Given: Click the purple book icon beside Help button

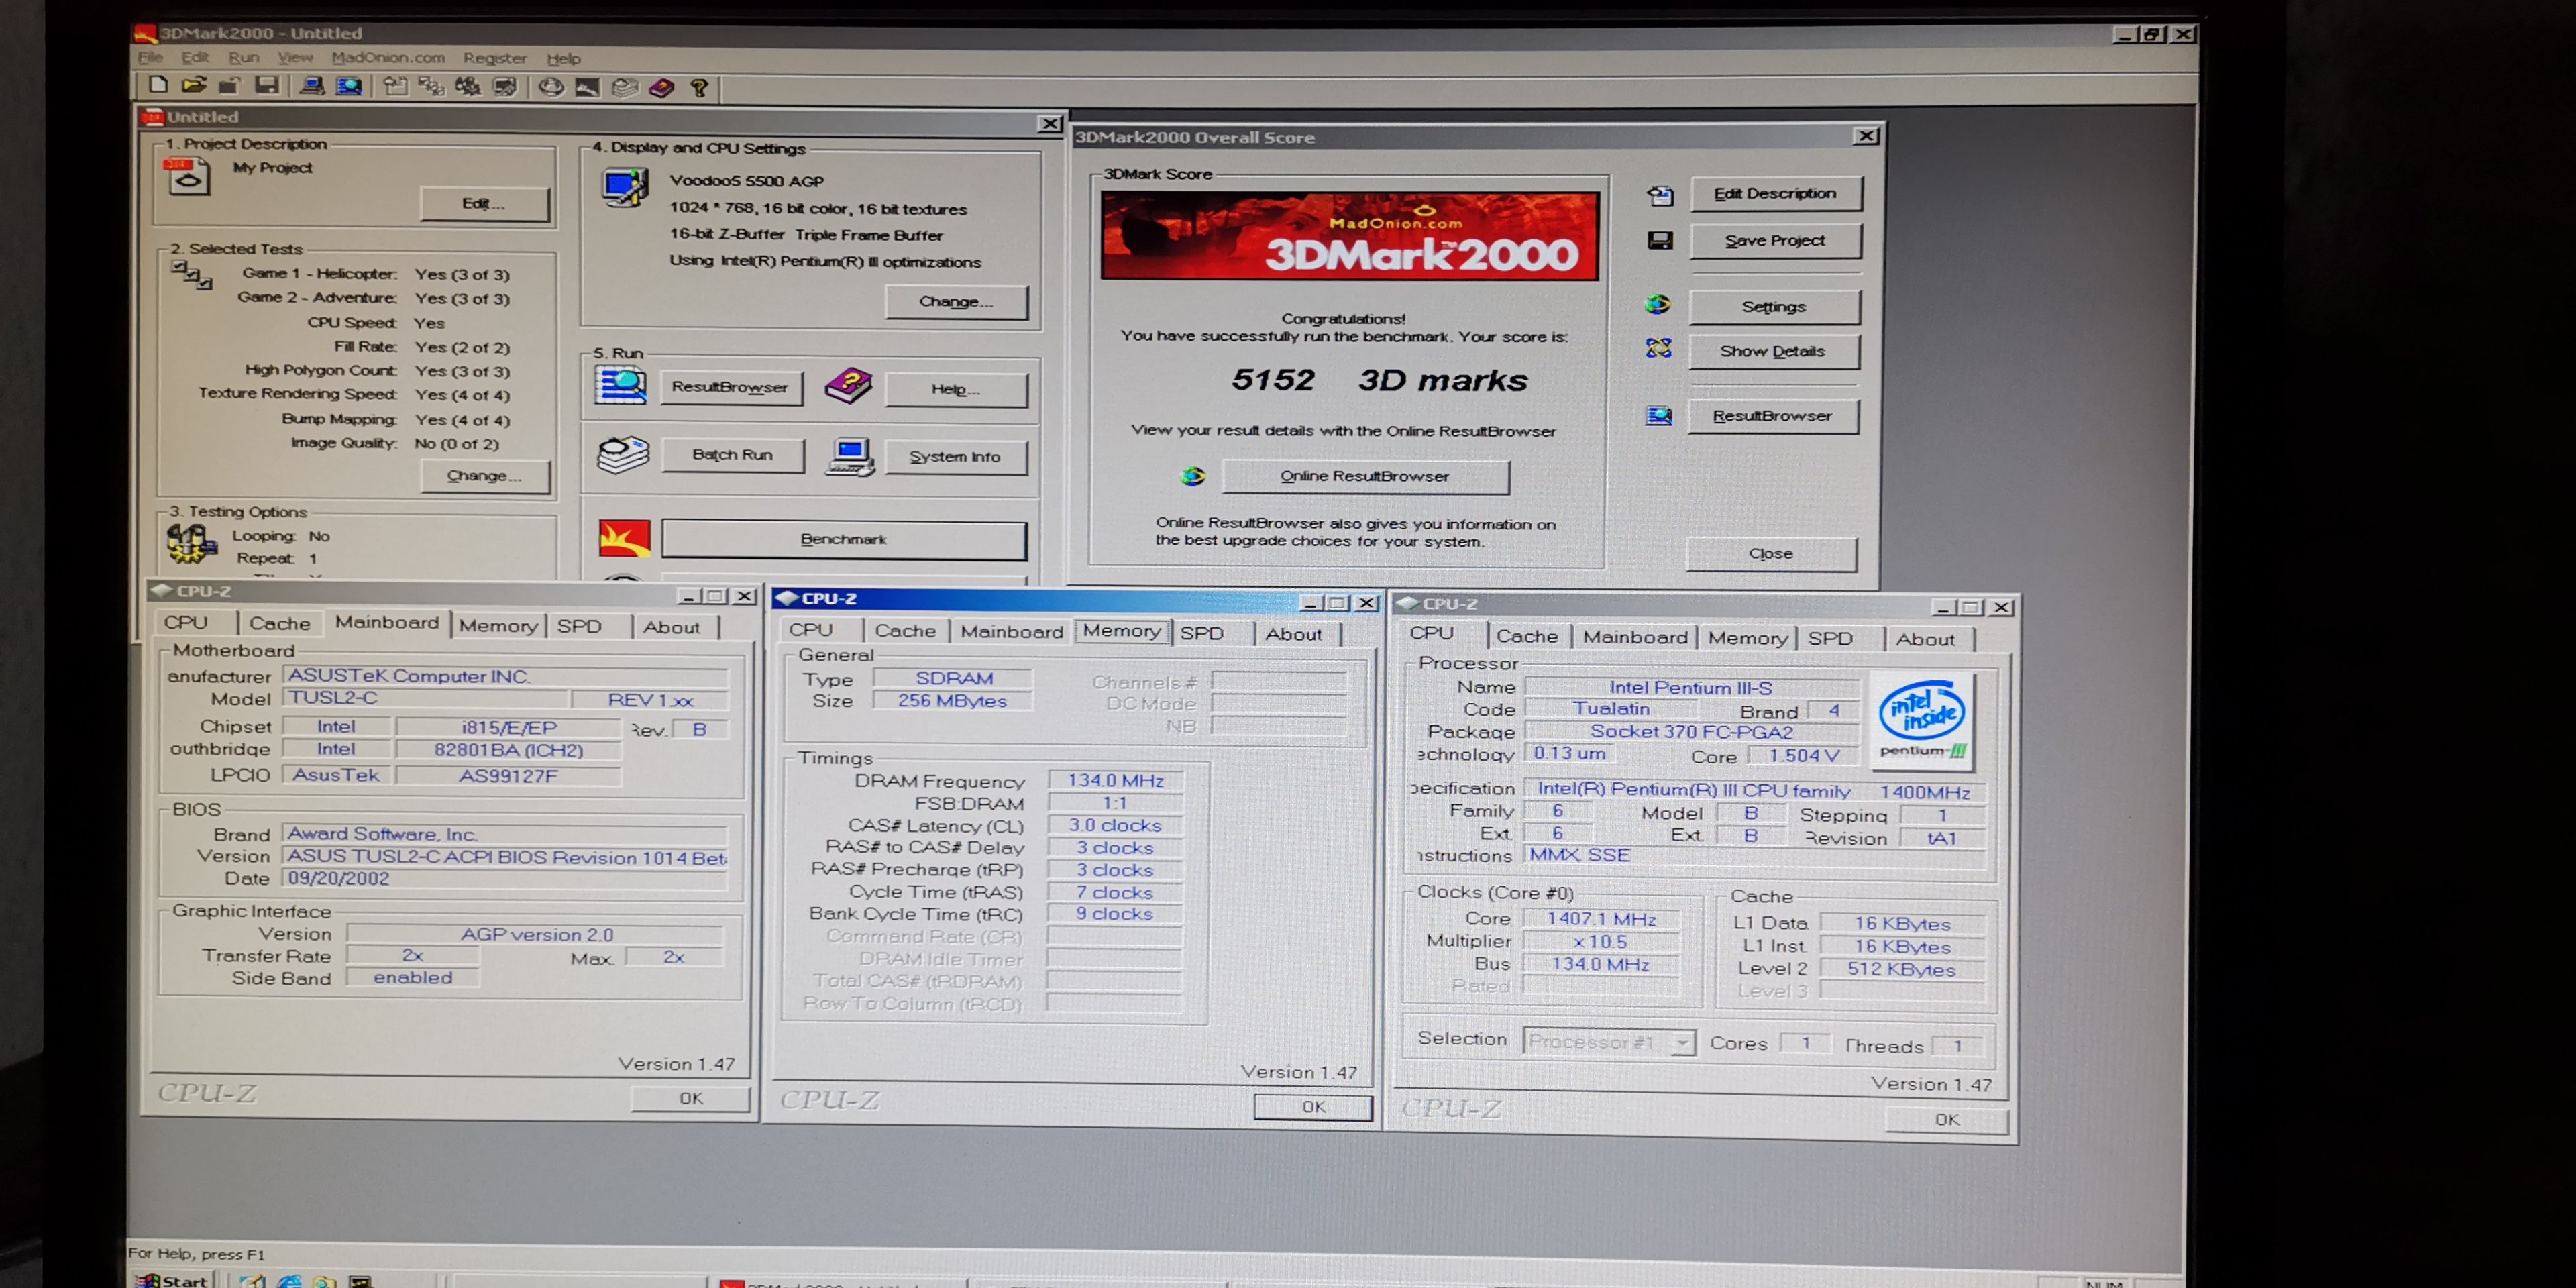Looking at the screenshot, I should tap(848, 386).
